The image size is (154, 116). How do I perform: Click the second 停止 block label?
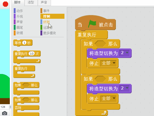click(94, 99)
